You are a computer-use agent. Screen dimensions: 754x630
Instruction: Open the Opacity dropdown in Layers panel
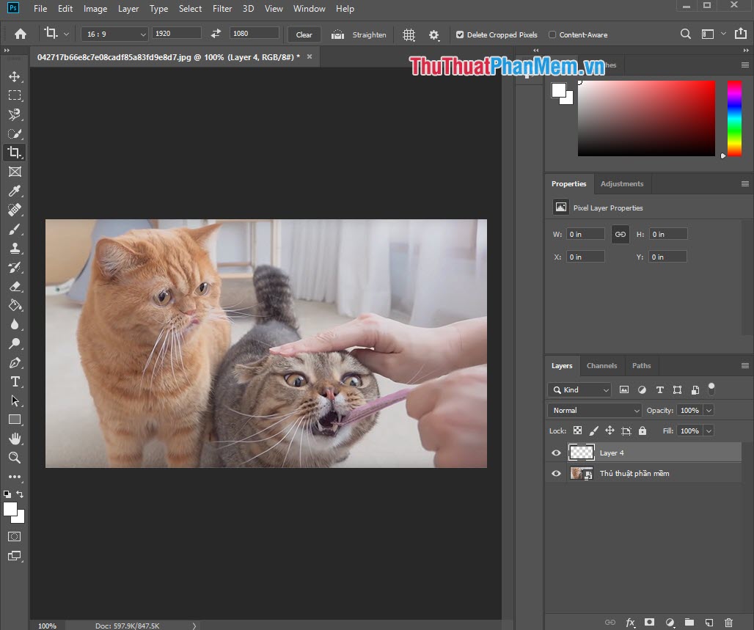click(x=707, y=410)
